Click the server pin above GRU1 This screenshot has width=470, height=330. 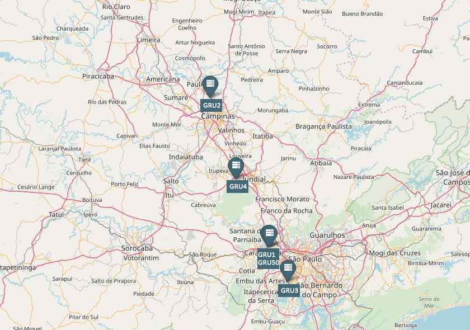point(269,236)
